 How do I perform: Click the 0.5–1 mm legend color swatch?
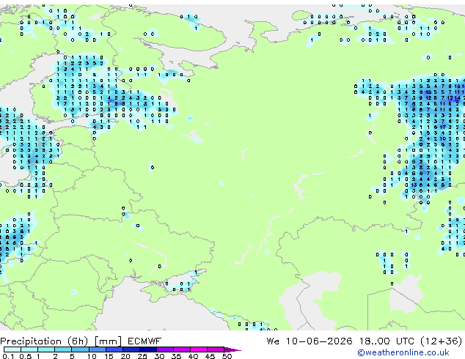29,349
